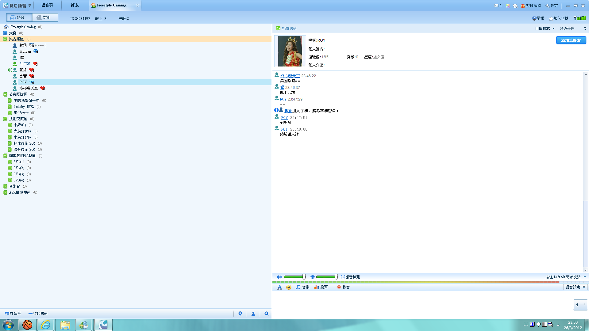The width and height of the screenshot is (589, 331).
Task: Start recording with the 錄音 icon
Action: (x=339, y=287)
